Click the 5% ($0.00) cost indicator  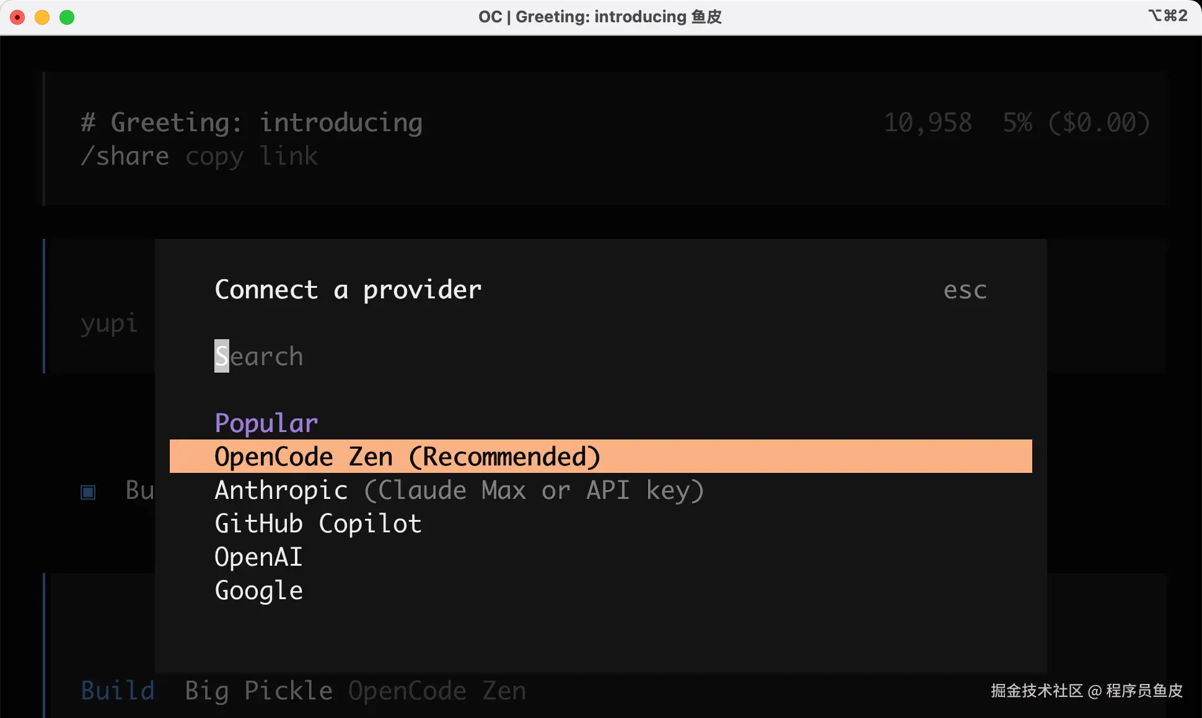[1076, 123]
